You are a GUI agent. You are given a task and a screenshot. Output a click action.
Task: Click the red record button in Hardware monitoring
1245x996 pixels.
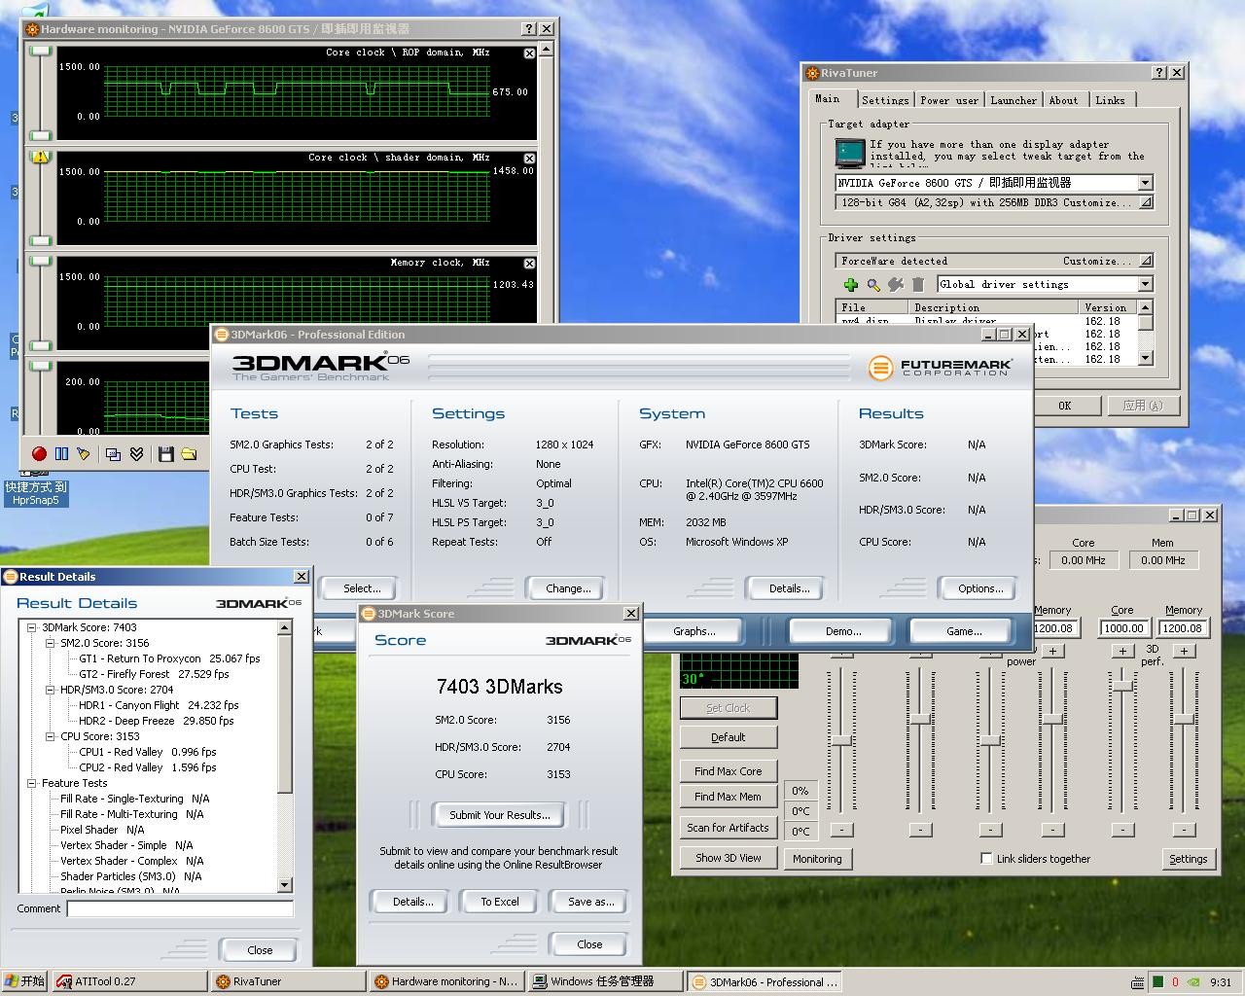point(39,454)
